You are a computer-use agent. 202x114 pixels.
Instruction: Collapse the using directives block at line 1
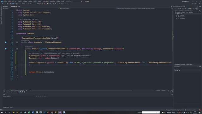pyautogui.click(x=17, y=10)
